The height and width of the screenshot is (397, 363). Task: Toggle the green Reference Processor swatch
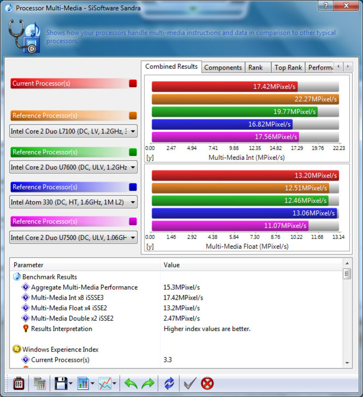coord(133,152)
